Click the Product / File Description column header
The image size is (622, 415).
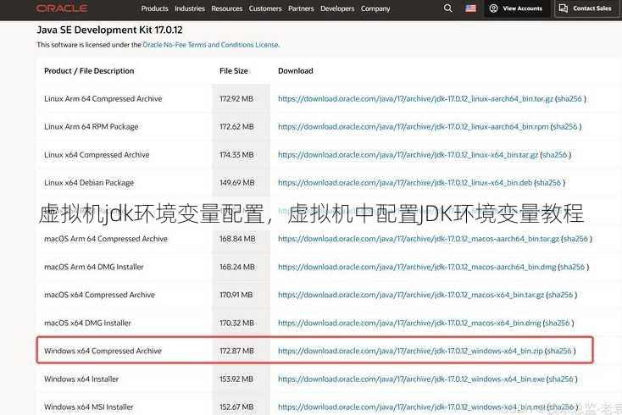coord(89,71)
